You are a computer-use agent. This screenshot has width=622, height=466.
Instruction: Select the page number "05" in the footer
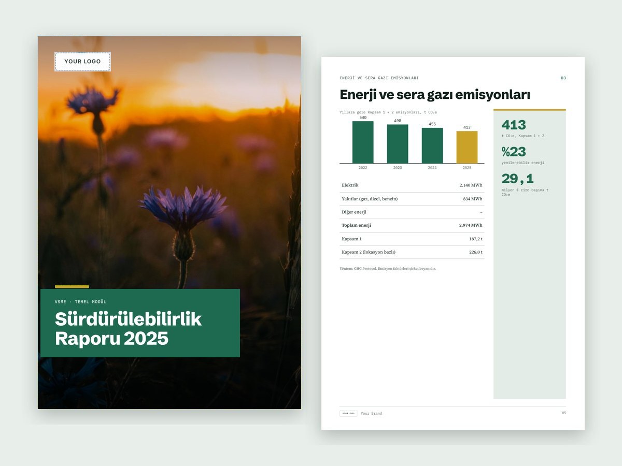click(564, 413)
